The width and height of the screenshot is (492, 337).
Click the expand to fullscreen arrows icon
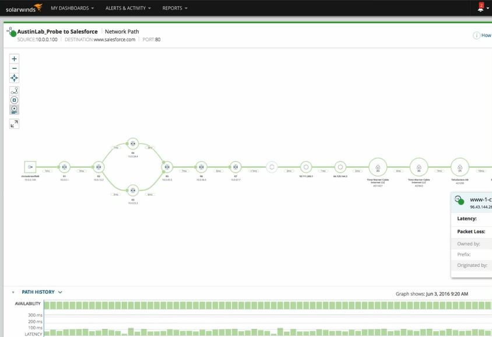click(x=14, y=124)
